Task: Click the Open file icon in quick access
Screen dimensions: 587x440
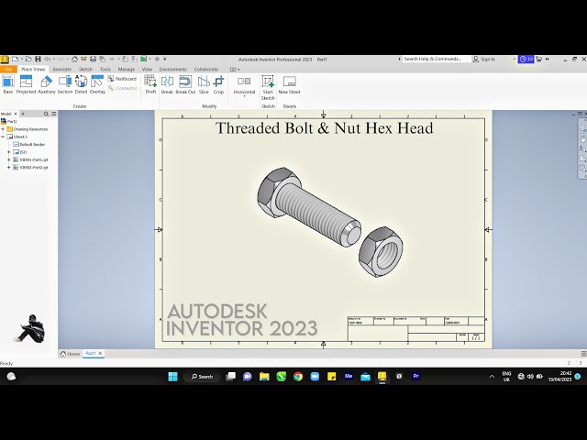Action: pyautogui.click(x=28, y=59)
